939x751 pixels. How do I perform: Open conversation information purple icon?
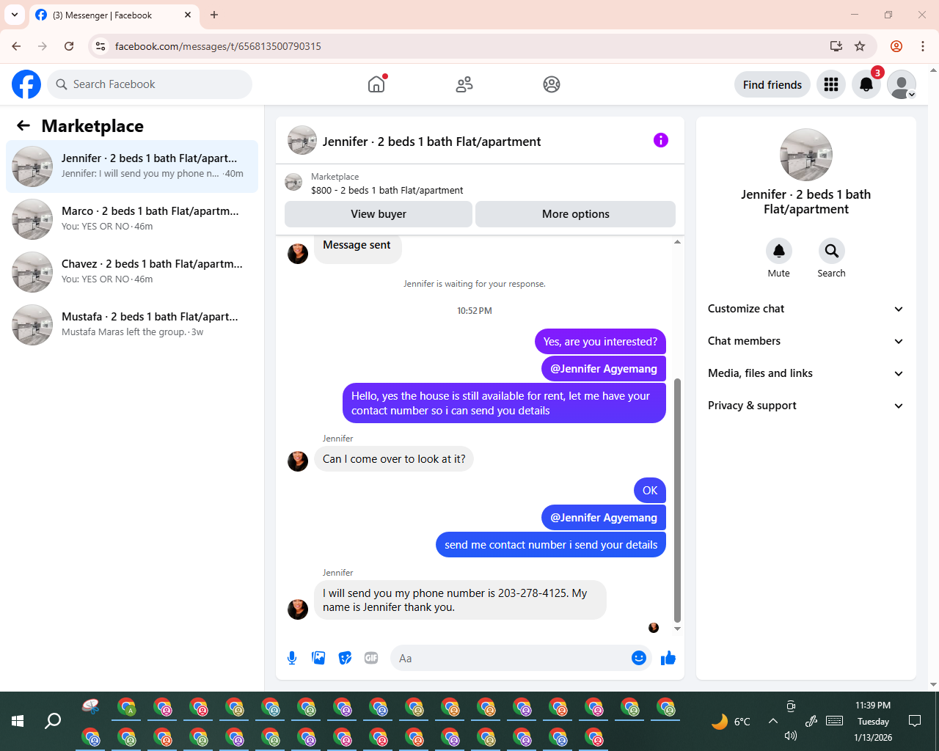pyautogui.click(x=661, y=140)
